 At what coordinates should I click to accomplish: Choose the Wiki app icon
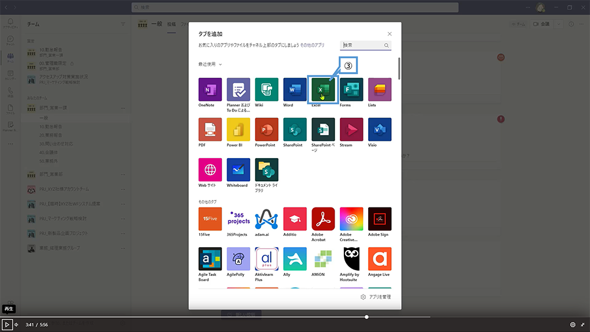pyautogui.click(x=267, y=90)
